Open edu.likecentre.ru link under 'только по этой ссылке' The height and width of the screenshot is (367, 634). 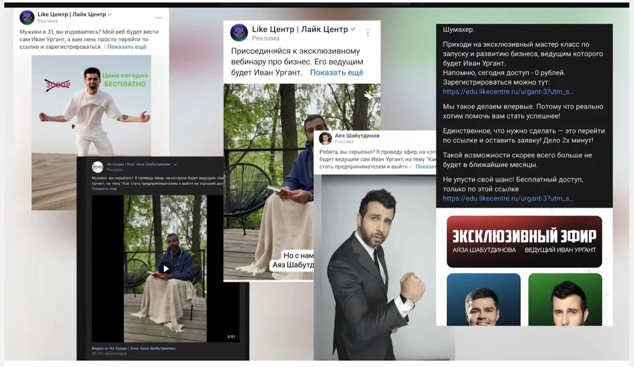(x=508, y=198)
